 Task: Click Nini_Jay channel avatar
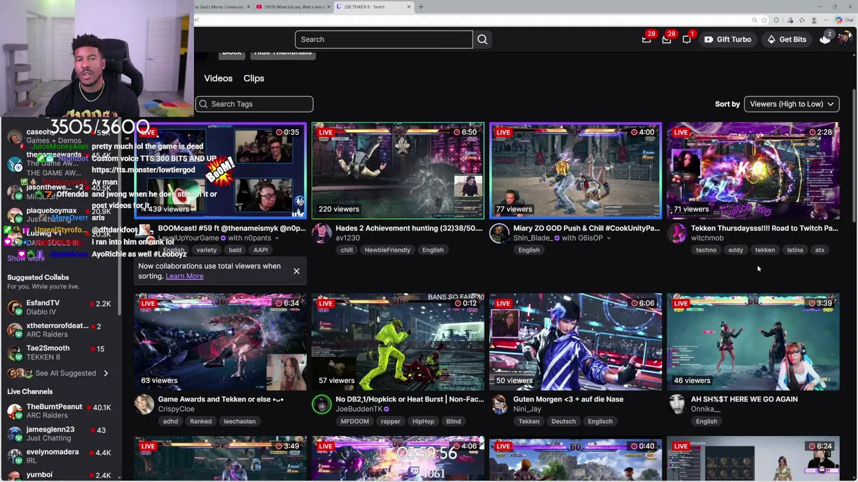coord(499,404)
